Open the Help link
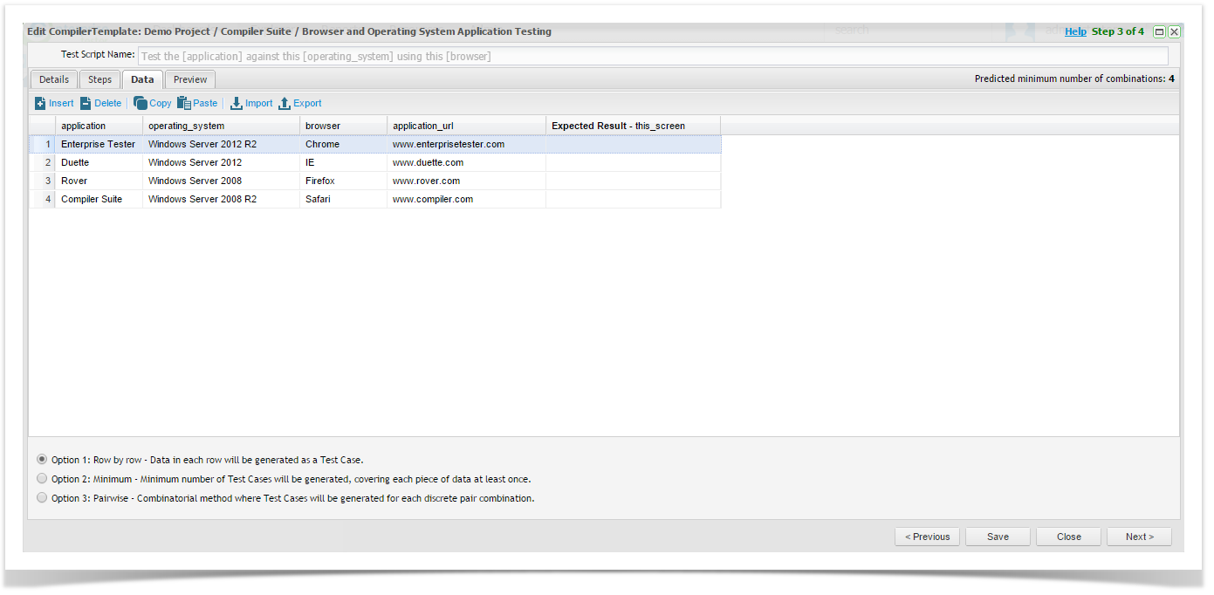1214x595 pixels. 1075,31
